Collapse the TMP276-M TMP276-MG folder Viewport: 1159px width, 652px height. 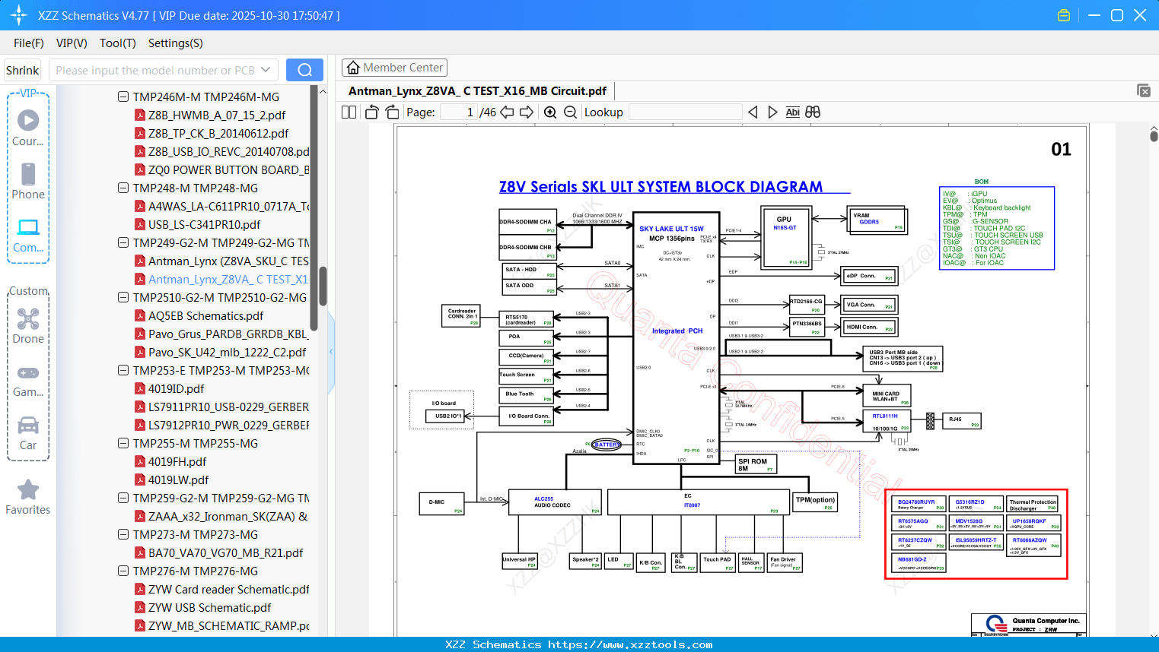click(x=123, y=571)
